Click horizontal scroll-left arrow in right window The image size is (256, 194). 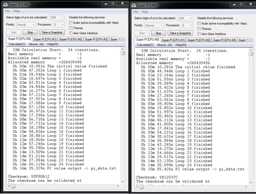pos(137,187)
